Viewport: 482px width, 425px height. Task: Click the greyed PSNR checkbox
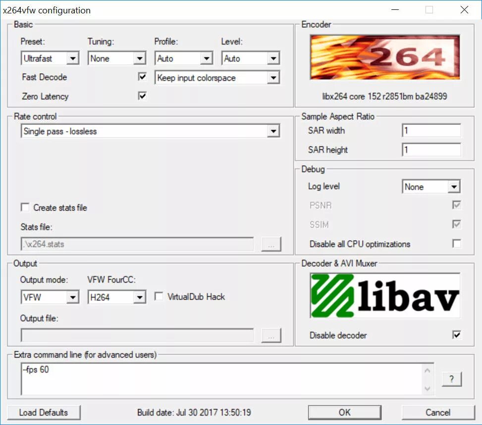[456, 205]
